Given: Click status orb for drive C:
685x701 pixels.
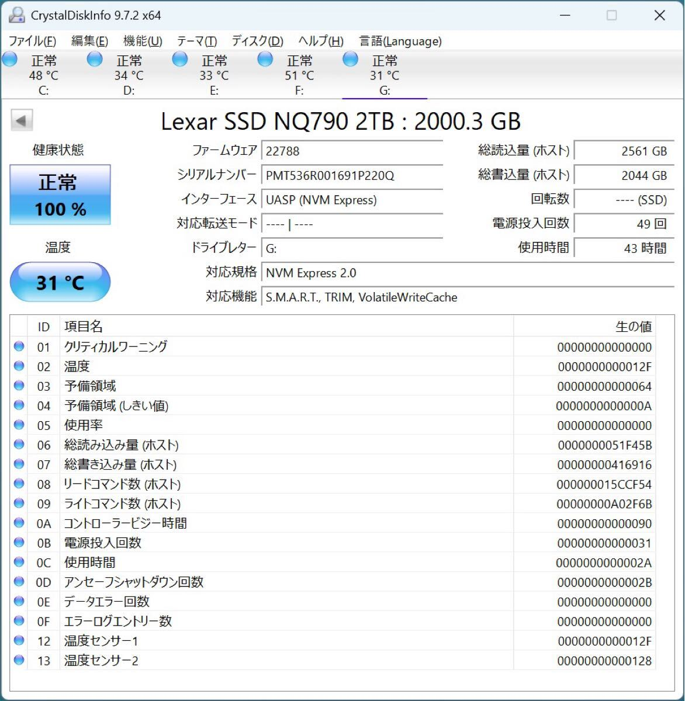Looking at the screenshot, I should tap(10, 59).
